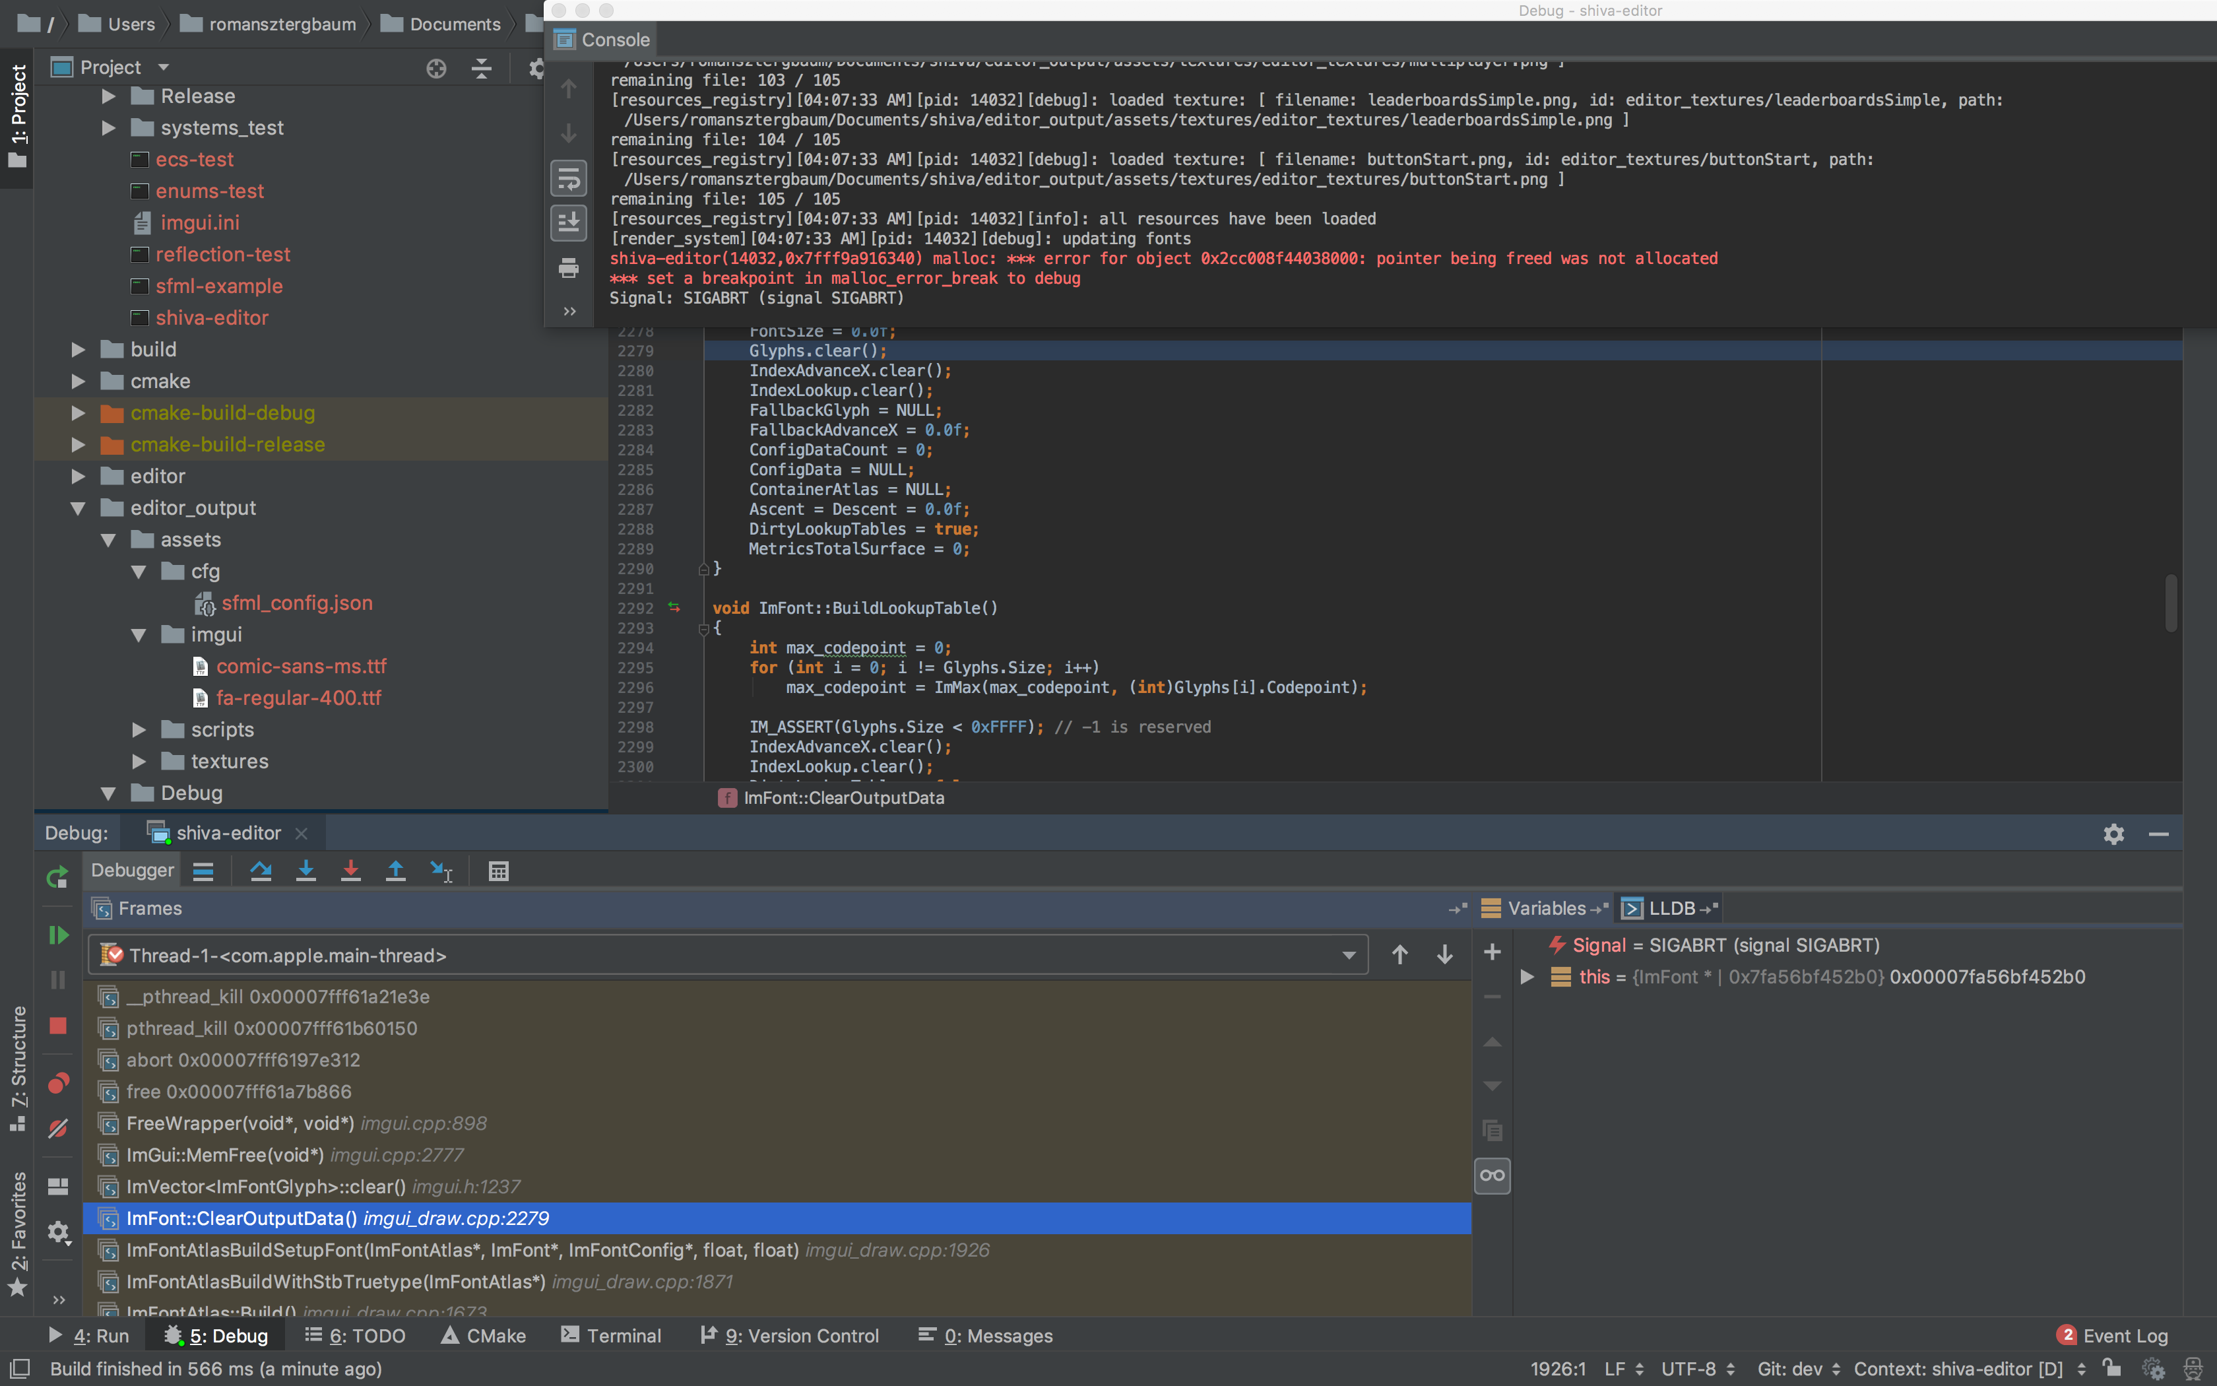Click the Step Over debugger icon
Viewport: 2217px width, 1386px height.
(261, 871)
